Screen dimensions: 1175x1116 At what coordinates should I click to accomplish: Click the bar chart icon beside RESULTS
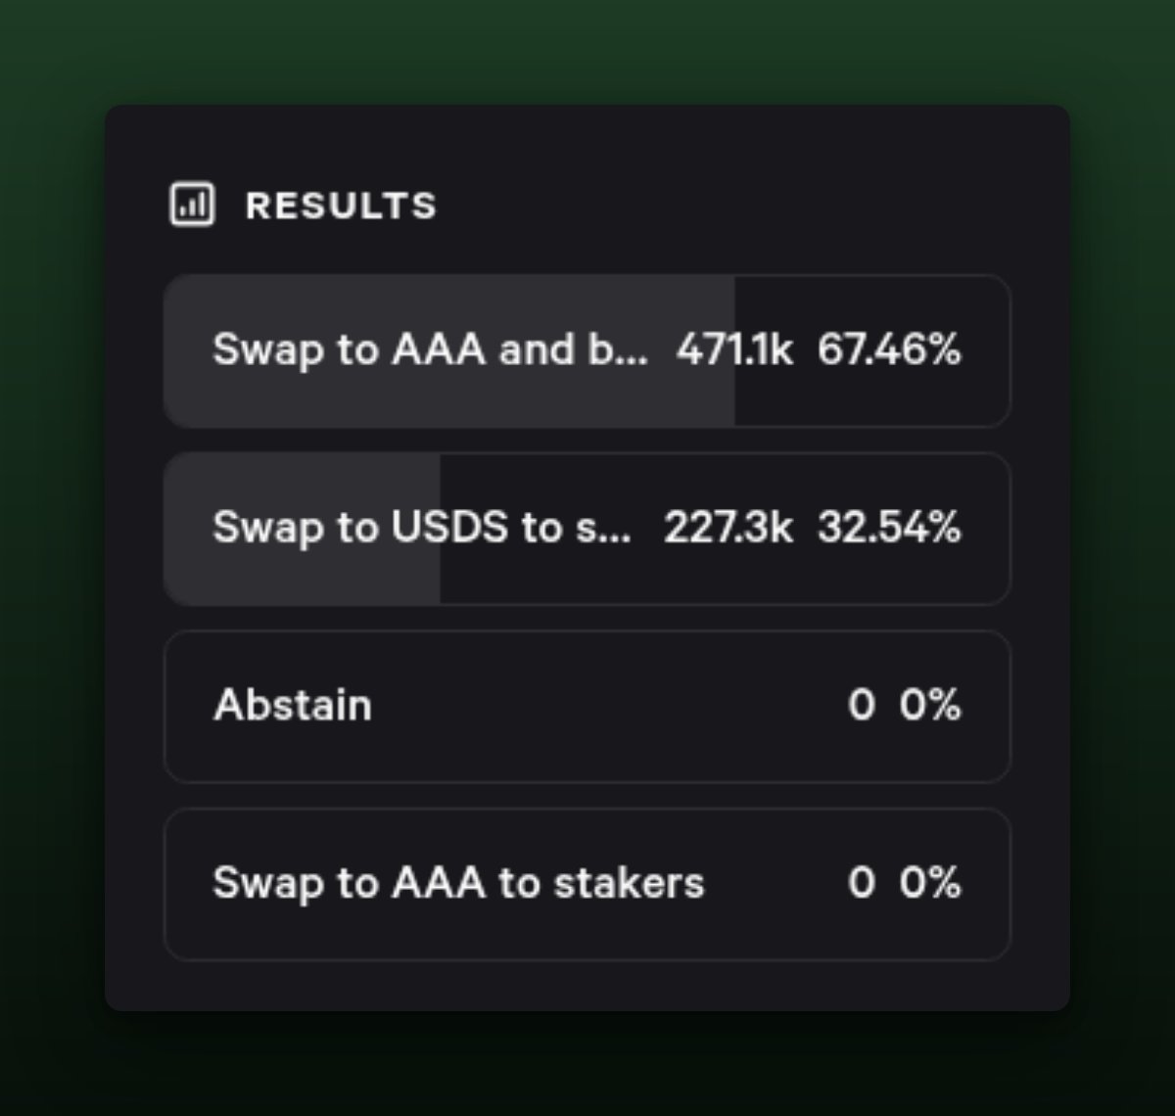[192, 206]
